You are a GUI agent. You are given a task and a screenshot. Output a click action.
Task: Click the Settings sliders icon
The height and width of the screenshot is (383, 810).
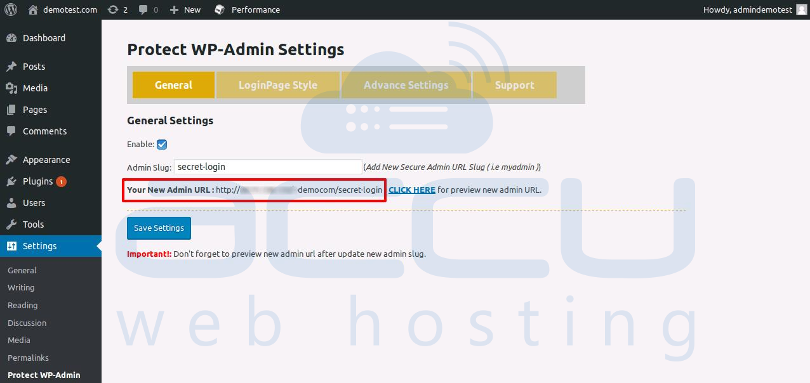pos(11,246)
